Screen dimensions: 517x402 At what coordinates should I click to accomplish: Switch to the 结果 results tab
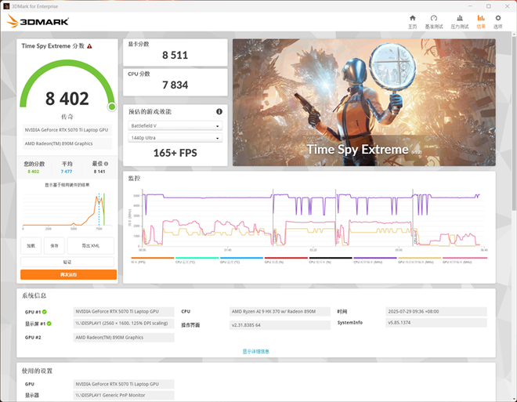(x=481, y=21)
